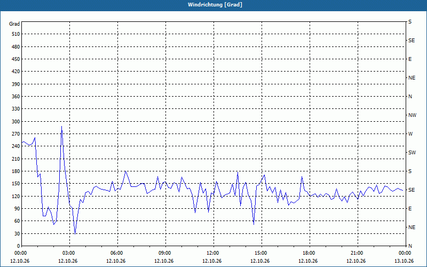This screenshot has width=427, height=267.
Task: Click the 360 y-axis value
Action: click(16, 97)
